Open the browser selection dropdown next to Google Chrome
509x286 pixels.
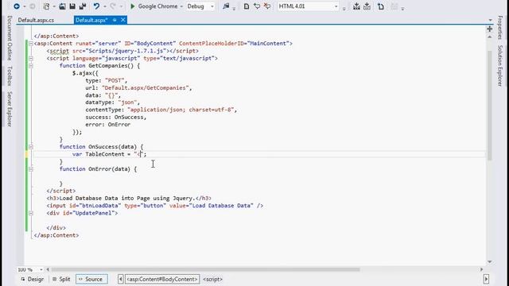[x=181, y=6]
